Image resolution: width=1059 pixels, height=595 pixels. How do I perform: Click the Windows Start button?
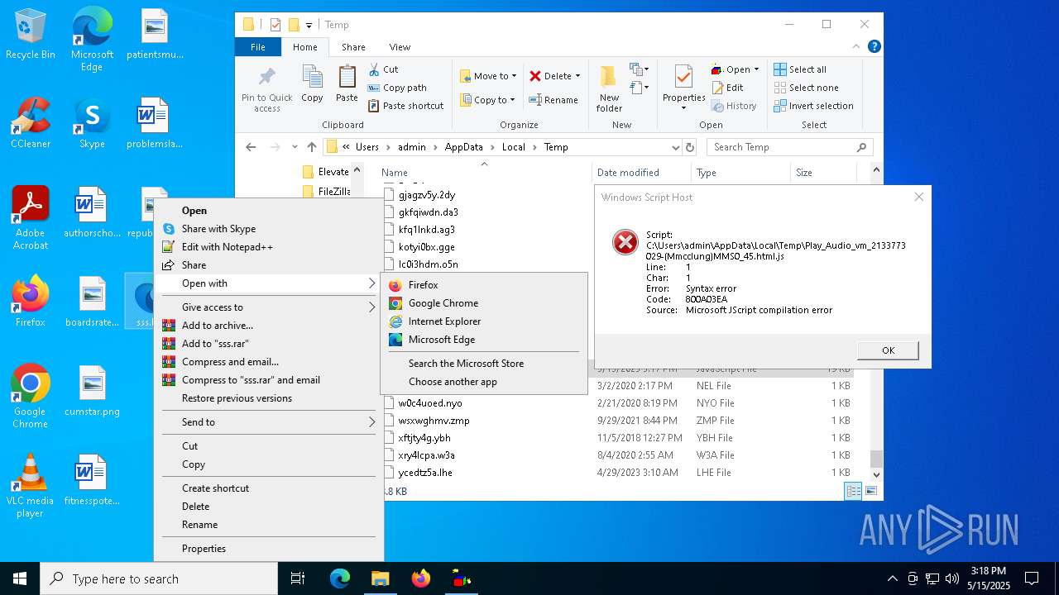20,578
